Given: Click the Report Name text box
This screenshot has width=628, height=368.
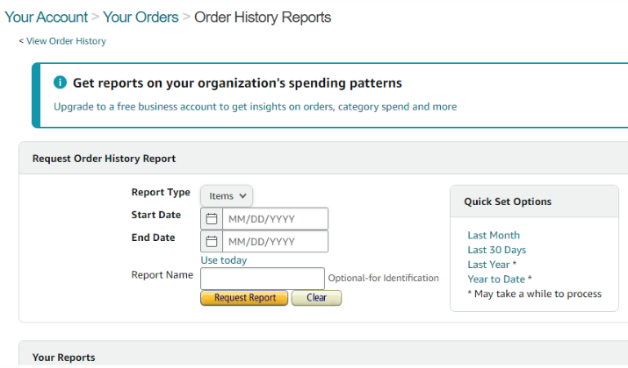Looking at the screenshot, I should tap(263, 279).
